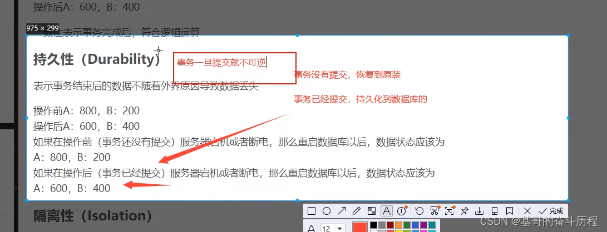Click inside the red-bordered text entry box
This screenshot has width=607, height=232.
pos(235,68)
